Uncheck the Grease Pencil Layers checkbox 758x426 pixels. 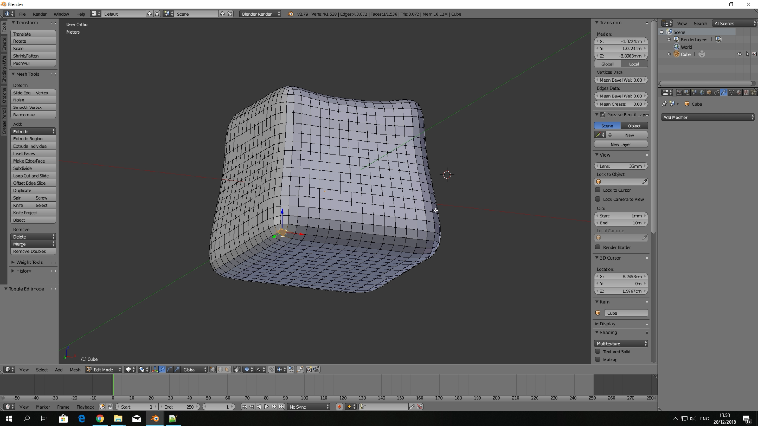[x=603, y=114]
